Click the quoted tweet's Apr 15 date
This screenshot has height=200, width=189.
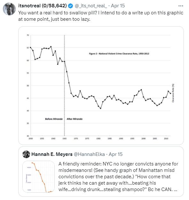(115, 154)
